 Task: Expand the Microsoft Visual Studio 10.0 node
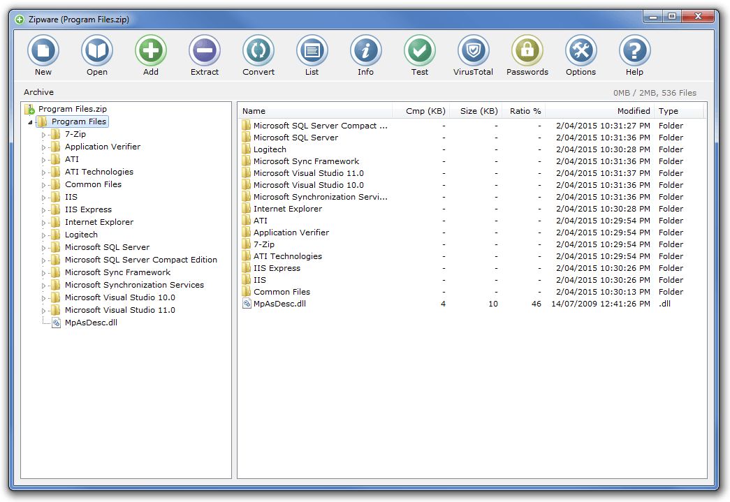[x=43, y=297]
